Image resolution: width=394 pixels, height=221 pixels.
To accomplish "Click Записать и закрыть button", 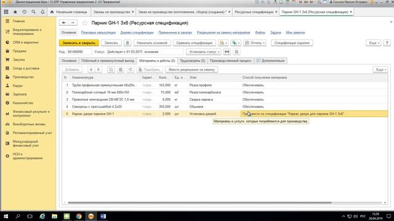I will point(79,43).
